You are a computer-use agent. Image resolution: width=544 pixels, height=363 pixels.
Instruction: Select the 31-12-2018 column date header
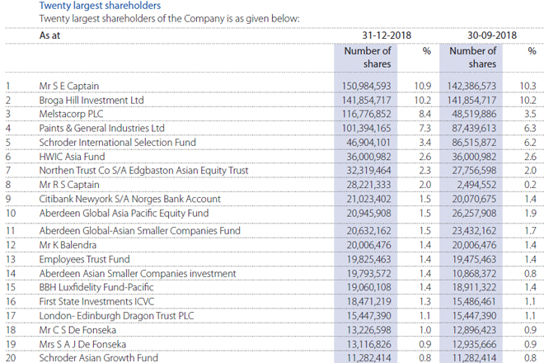pos(386,36)
